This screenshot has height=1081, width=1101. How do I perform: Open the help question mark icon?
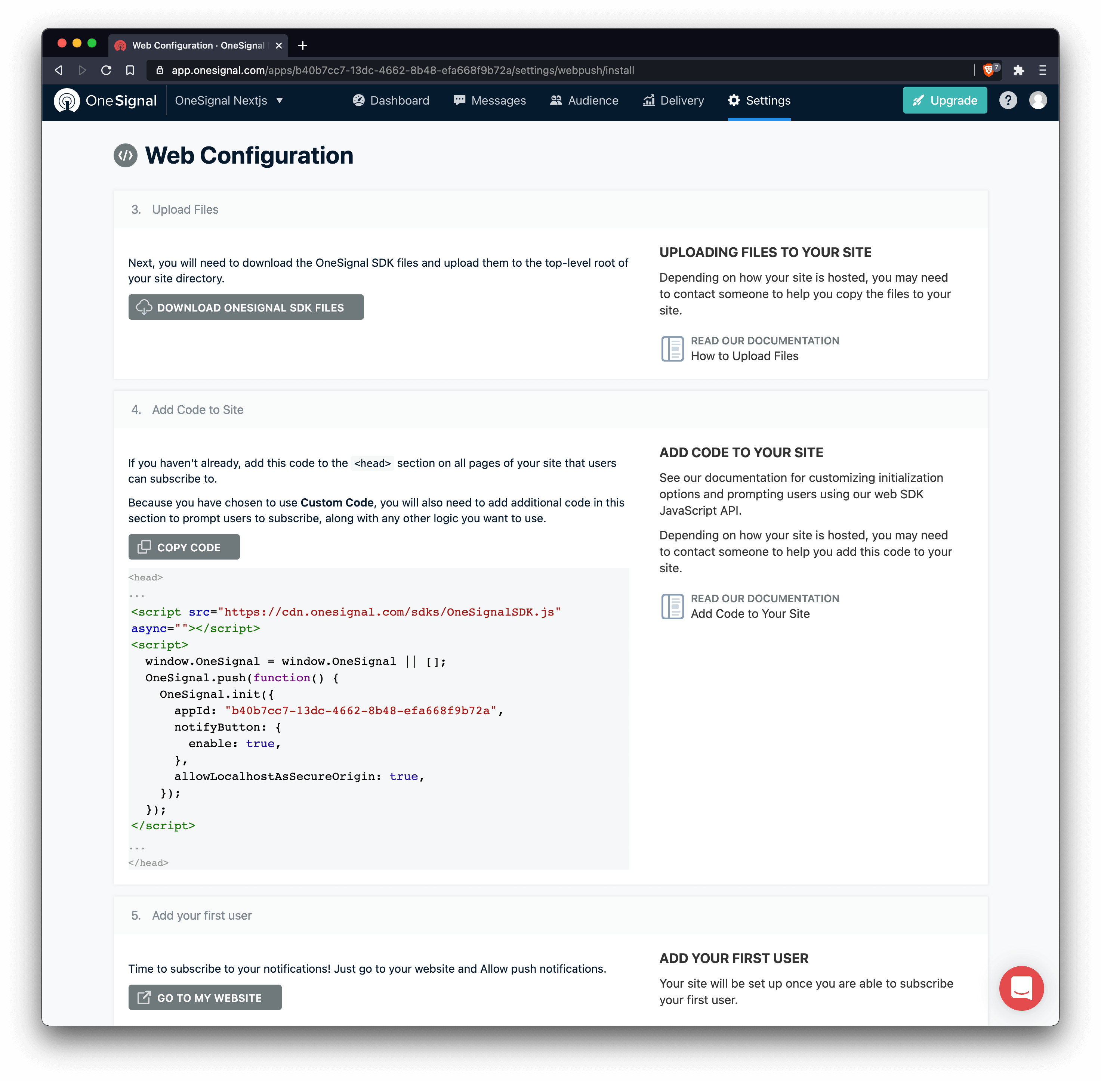[1007, 100]
